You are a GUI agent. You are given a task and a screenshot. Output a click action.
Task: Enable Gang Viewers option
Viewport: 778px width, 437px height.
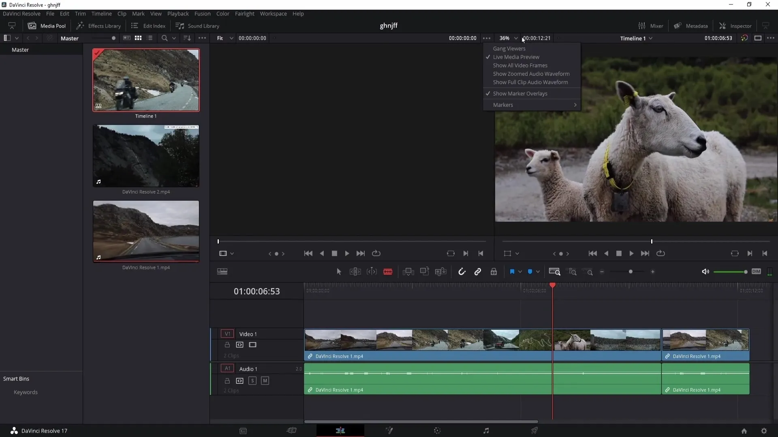coord(509,48)
